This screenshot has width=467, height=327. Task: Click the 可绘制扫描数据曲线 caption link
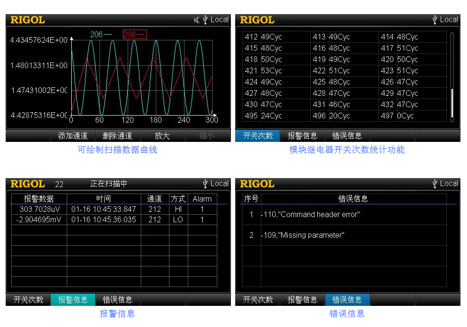(x=117, y=150)
